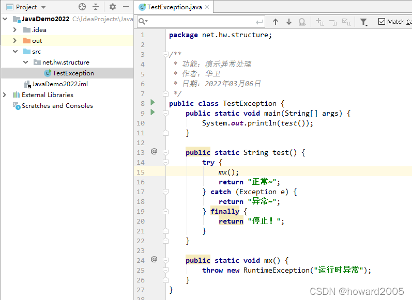
Task: Select the TestException.java editor tab
Action: pyautogui.click(x=175, y=7)
